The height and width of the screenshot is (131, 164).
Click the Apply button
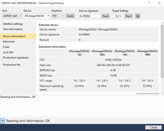click(x=70, y=16)
